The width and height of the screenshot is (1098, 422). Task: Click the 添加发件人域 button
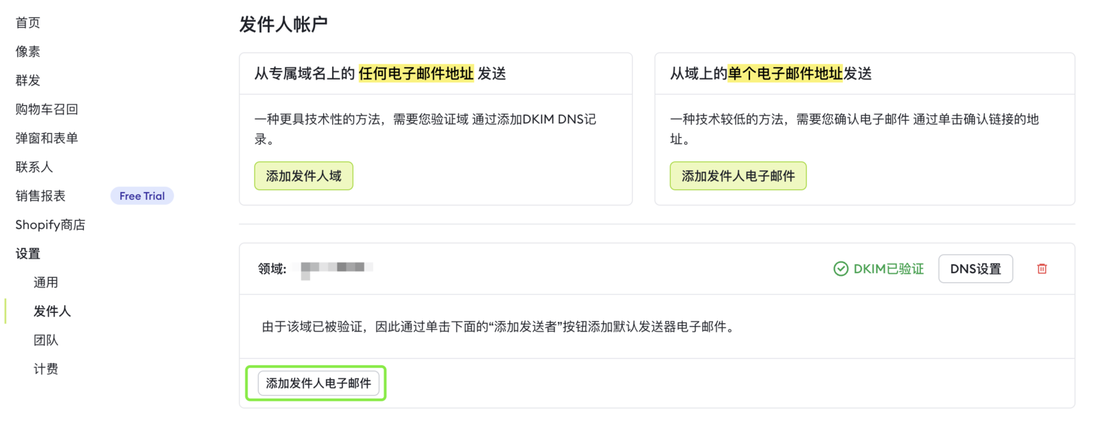pos(303,176)
